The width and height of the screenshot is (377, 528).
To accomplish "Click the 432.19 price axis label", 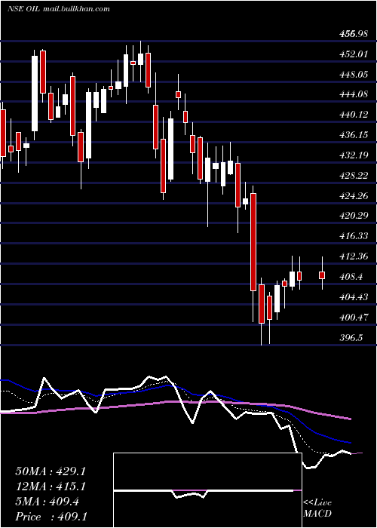I will click(354, 155).
